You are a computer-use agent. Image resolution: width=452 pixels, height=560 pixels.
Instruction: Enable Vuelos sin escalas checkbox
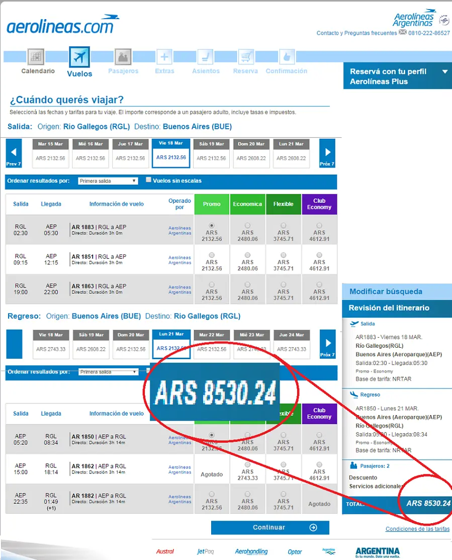coord(148,180)
